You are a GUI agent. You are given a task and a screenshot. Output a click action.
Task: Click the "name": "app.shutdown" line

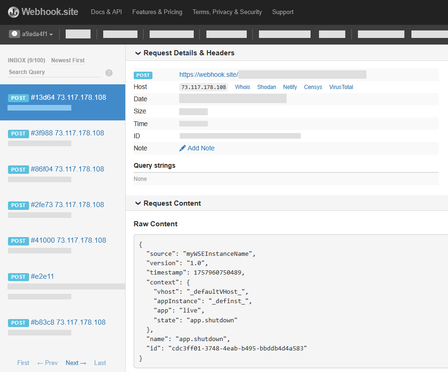(188, 339)
